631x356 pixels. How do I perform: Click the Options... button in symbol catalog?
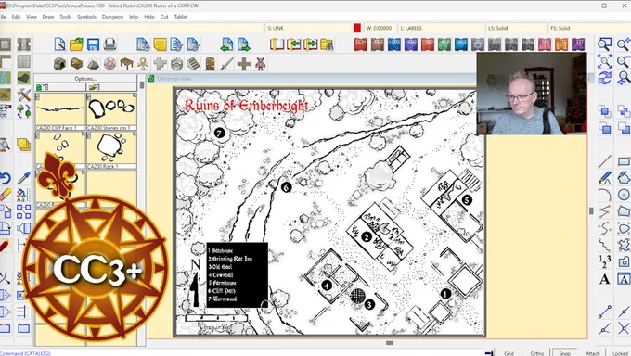click(x=85, y=79)
